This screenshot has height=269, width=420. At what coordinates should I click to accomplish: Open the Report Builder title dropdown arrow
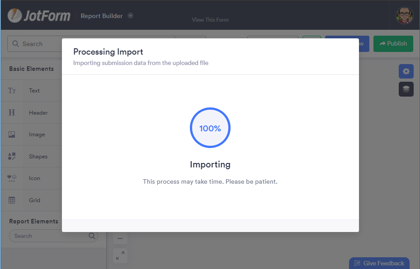coord(130,16)
